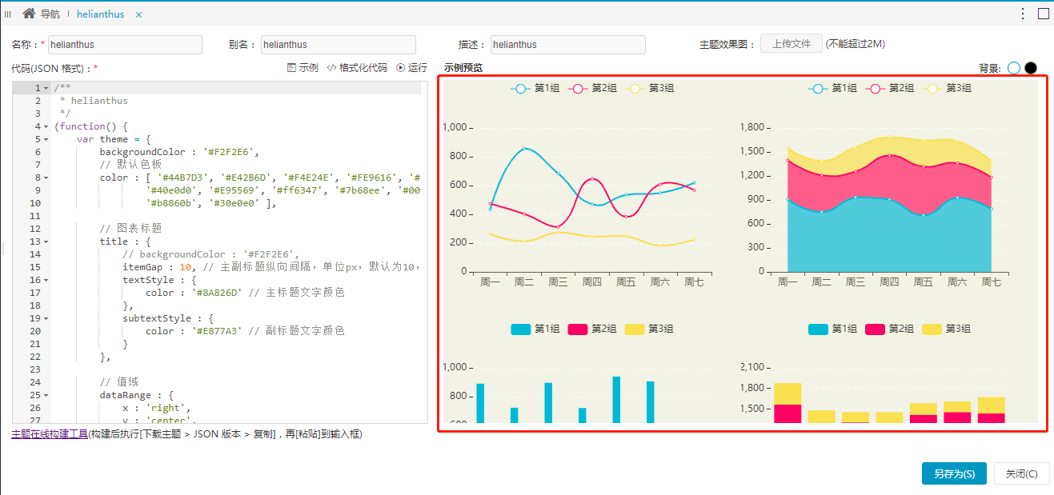Click the 描述 description input field
The width and height of the screenshot is (1054, 495).
[568, 45]
